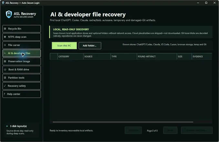This screenshot has width=219, height=142.
Task: Maximize the ASL Recovery window
Action: tap(206, 3)
